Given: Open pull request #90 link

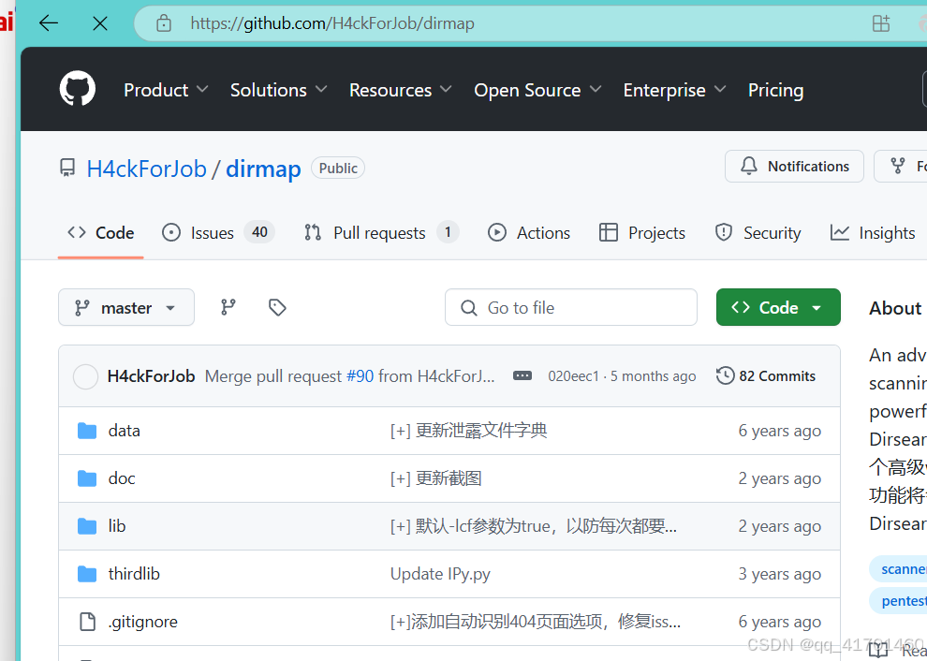Looking at the screenshot, I should click(x=360, y=376).
